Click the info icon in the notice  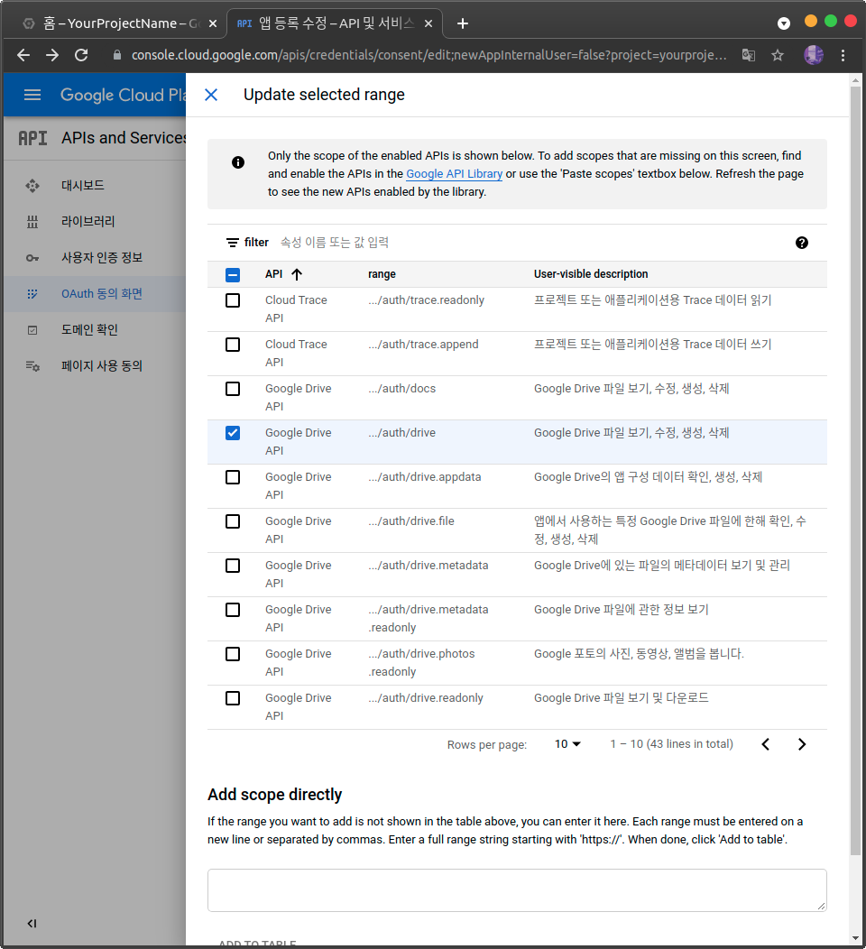238,162
